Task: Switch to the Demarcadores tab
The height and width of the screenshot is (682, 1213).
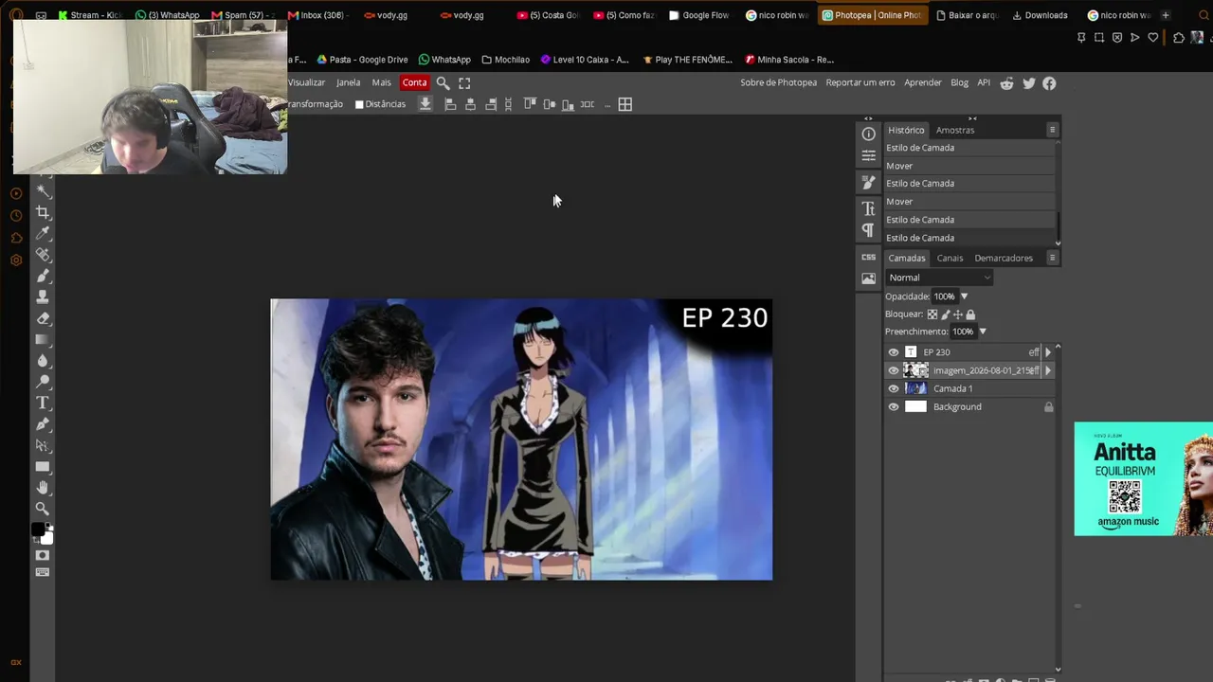Action: pyautogui.click(x=1004, y=258)
